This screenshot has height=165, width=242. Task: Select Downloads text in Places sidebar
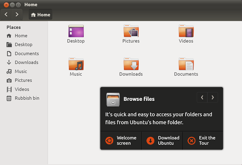pos(27,63)
